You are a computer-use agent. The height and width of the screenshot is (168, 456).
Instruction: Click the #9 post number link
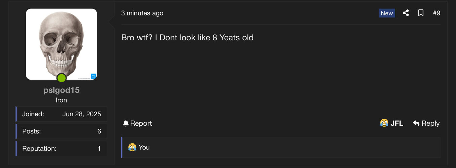437,13
